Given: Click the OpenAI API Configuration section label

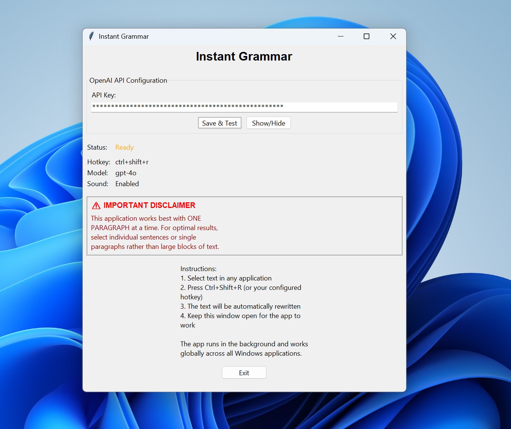Looking at the screenshot, I should point(128,80).
